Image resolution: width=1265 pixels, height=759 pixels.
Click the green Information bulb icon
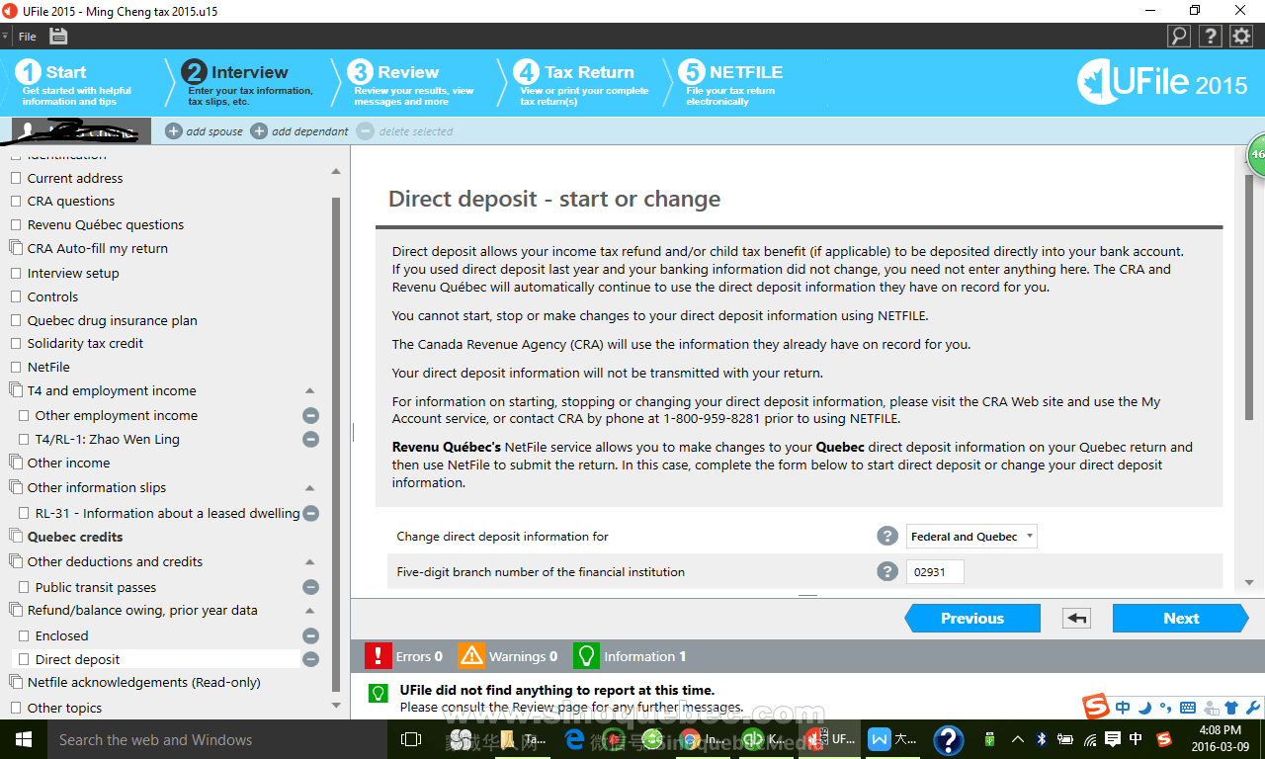pos(586,655)
